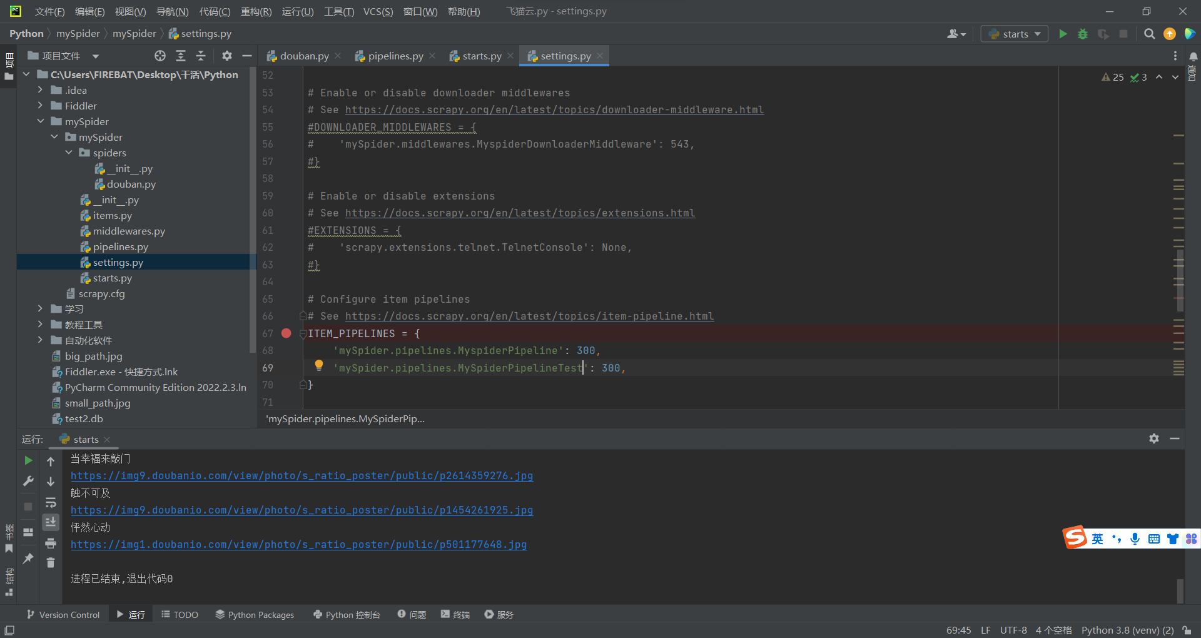1201x638 pixels.
Task: Open items.py in project tree
Action: (112, 215)
